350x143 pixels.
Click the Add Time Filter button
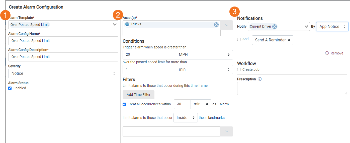pos(138,95)
